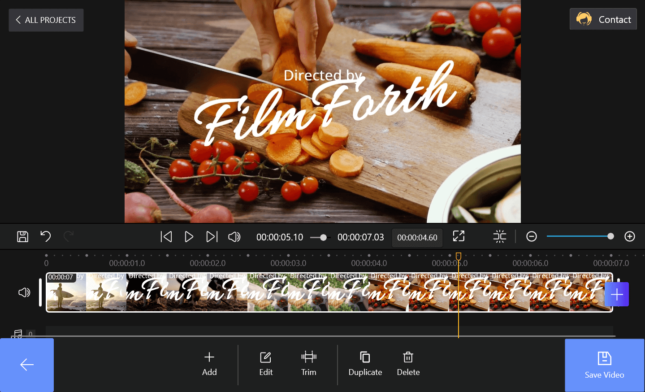Click the blue back arrow button
Image resolution: width=645 pixels, height=392 pixels.
click(27, 365)
